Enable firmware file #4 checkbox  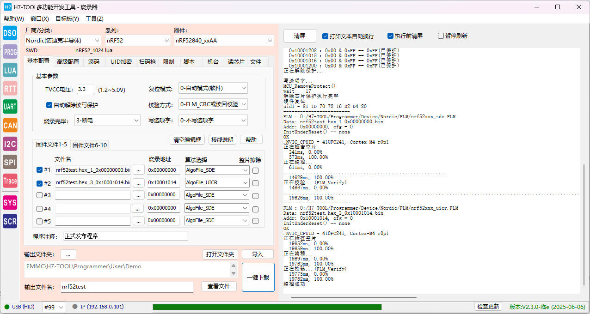(40, 208)
